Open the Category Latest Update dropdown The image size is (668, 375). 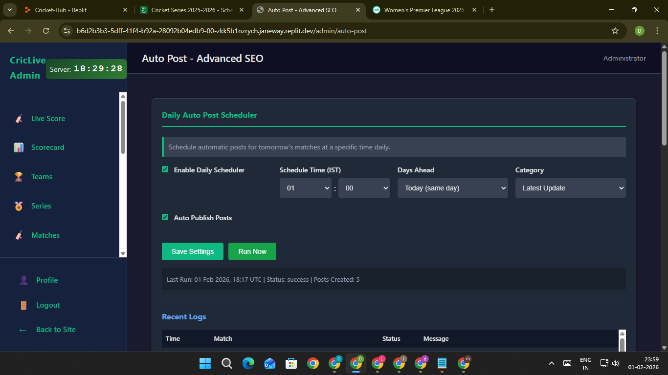[x=571, y=188]
